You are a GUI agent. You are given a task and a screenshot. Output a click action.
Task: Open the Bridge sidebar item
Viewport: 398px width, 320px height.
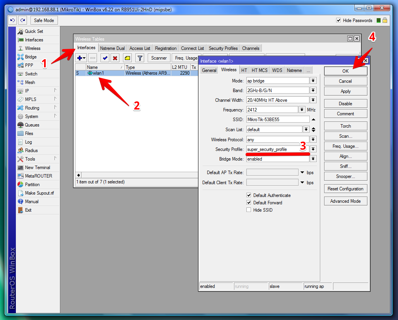[x=31, y=57]
